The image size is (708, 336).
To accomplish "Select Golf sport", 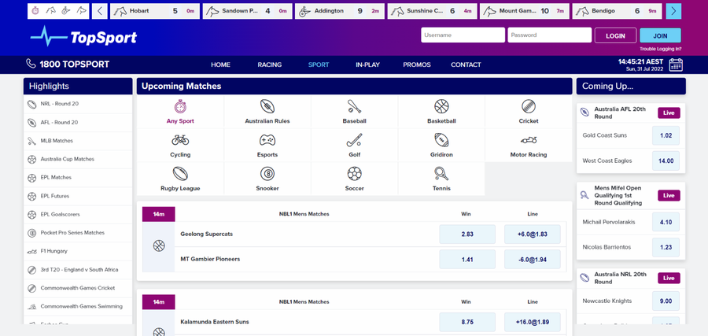I will coord(355,146).
